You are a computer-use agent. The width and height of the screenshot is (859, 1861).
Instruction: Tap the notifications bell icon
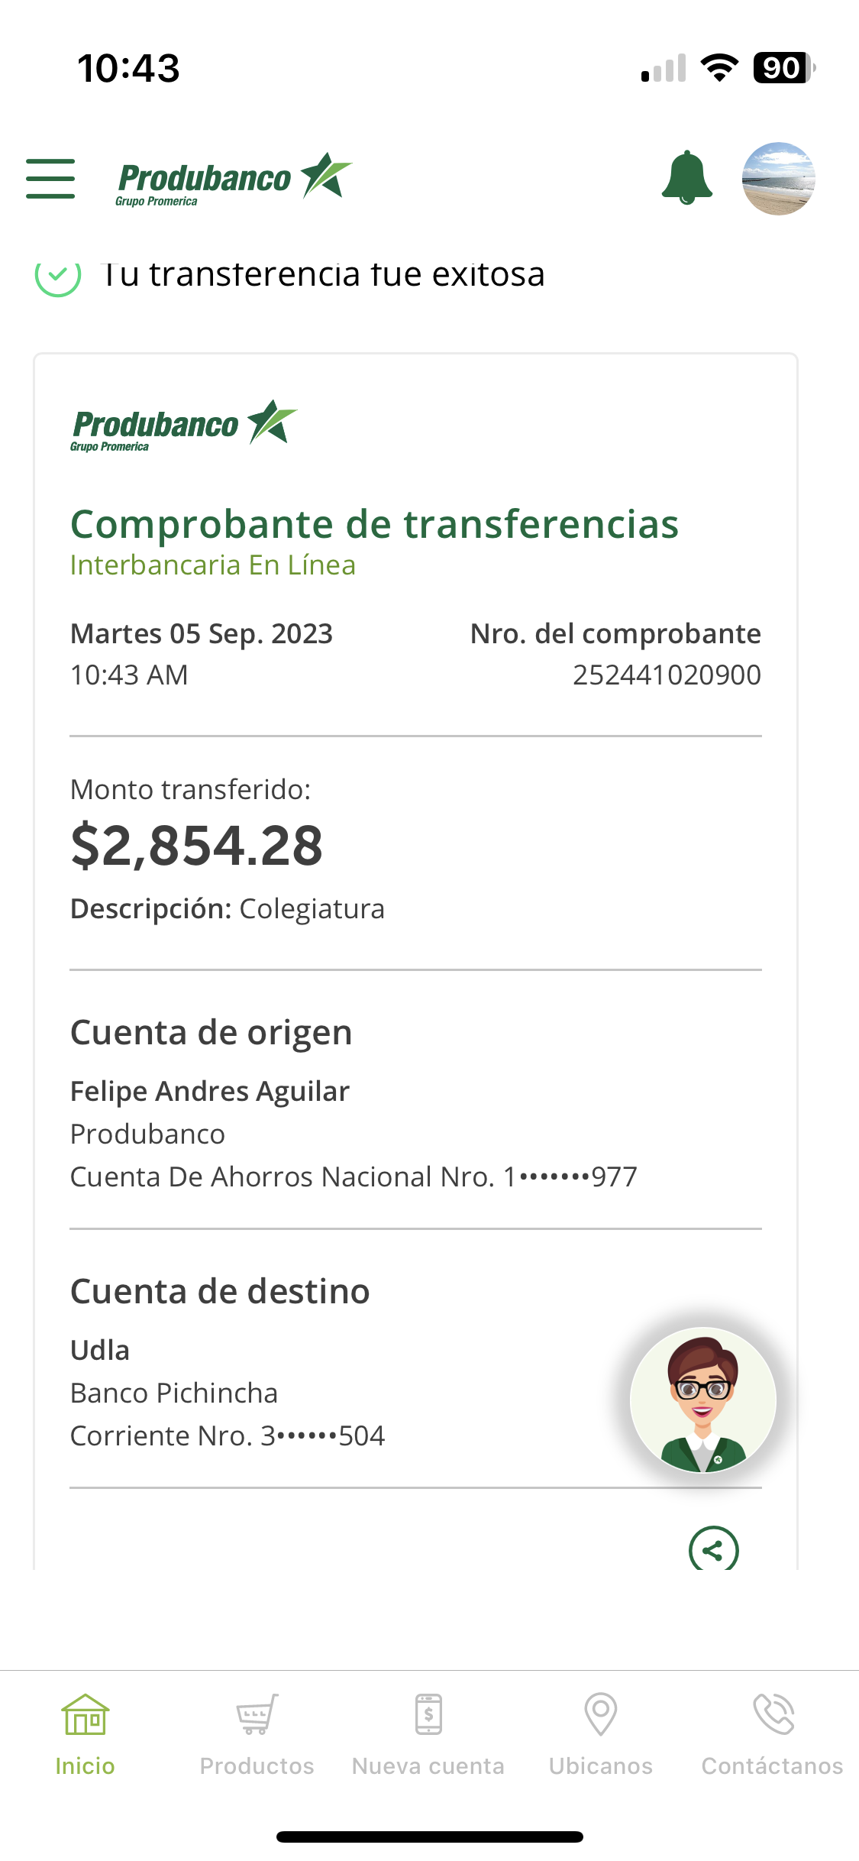(686, 178)
